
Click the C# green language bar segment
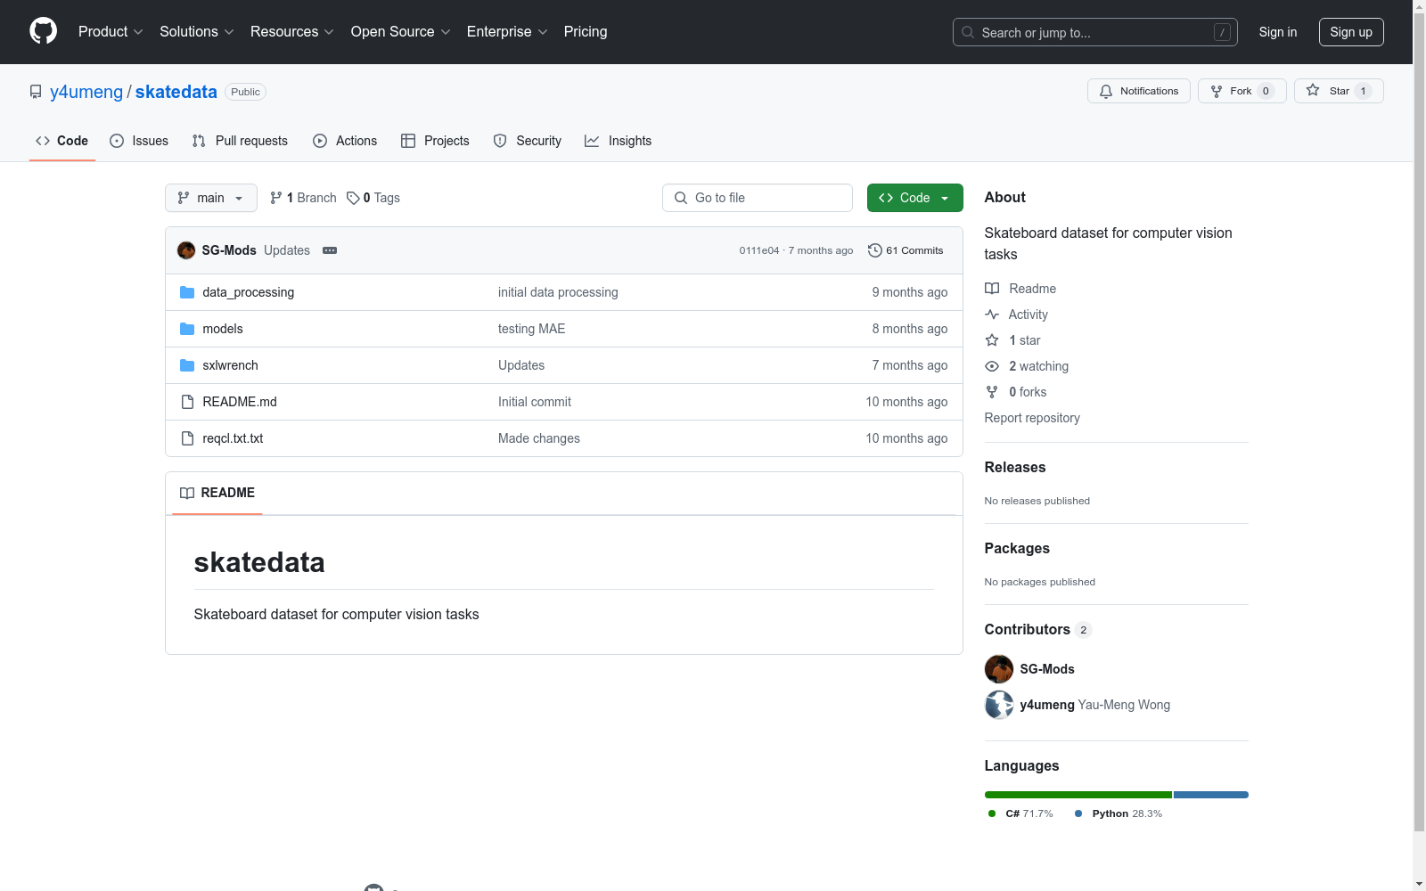pos(1078,795)
